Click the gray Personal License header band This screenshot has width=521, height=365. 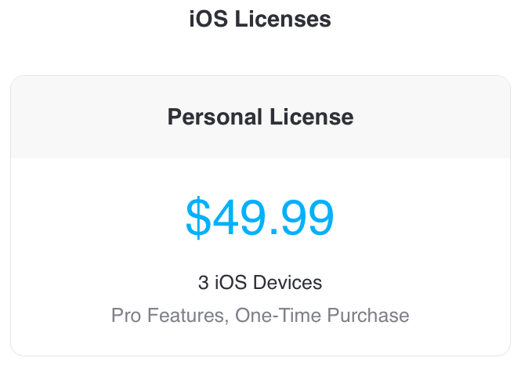tap(260, 117)
